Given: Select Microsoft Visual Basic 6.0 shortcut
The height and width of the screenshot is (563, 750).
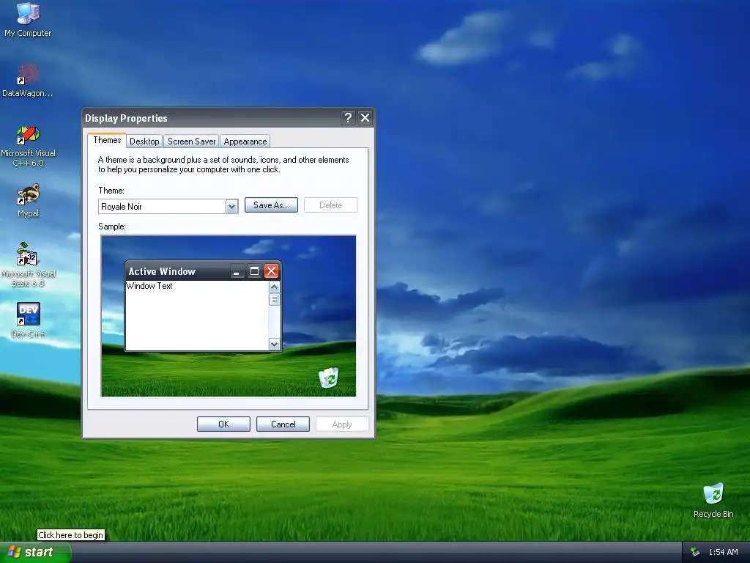Looking at the screenshot, I should click(29, 265).
